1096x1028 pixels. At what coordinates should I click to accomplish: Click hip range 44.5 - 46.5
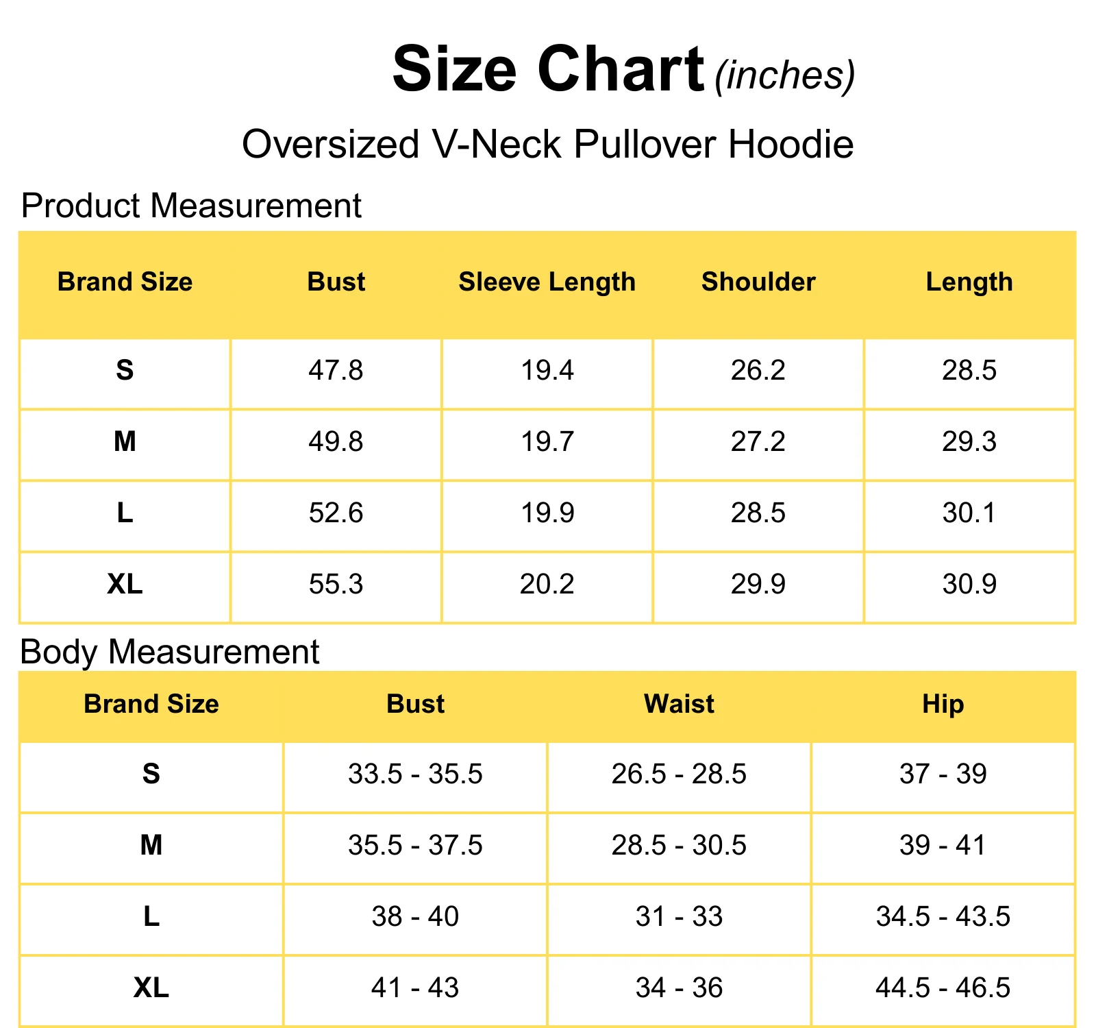[x=943, y=988]
